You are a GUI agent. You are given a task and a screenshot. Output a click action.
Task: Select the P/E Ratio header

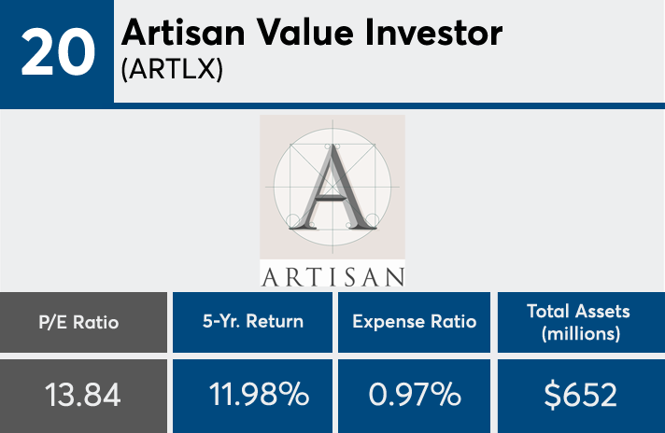pyautogui.click(x=84, y=322)
